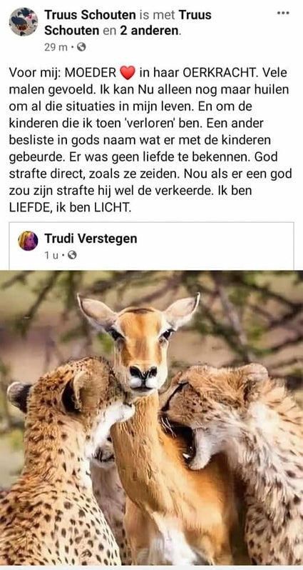The image size is (303, 570).
Task: Click the globe icon beside 1 u
Action: pos(72,256)
